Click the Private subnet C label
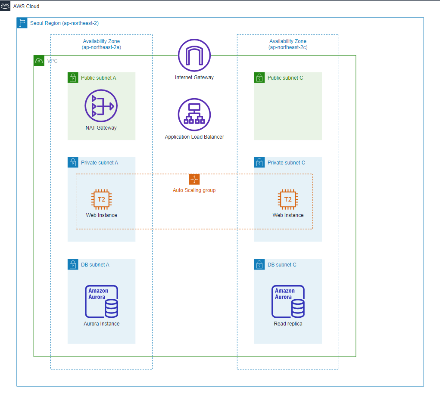This screenshot has height=403, width=440. [286, 163]
